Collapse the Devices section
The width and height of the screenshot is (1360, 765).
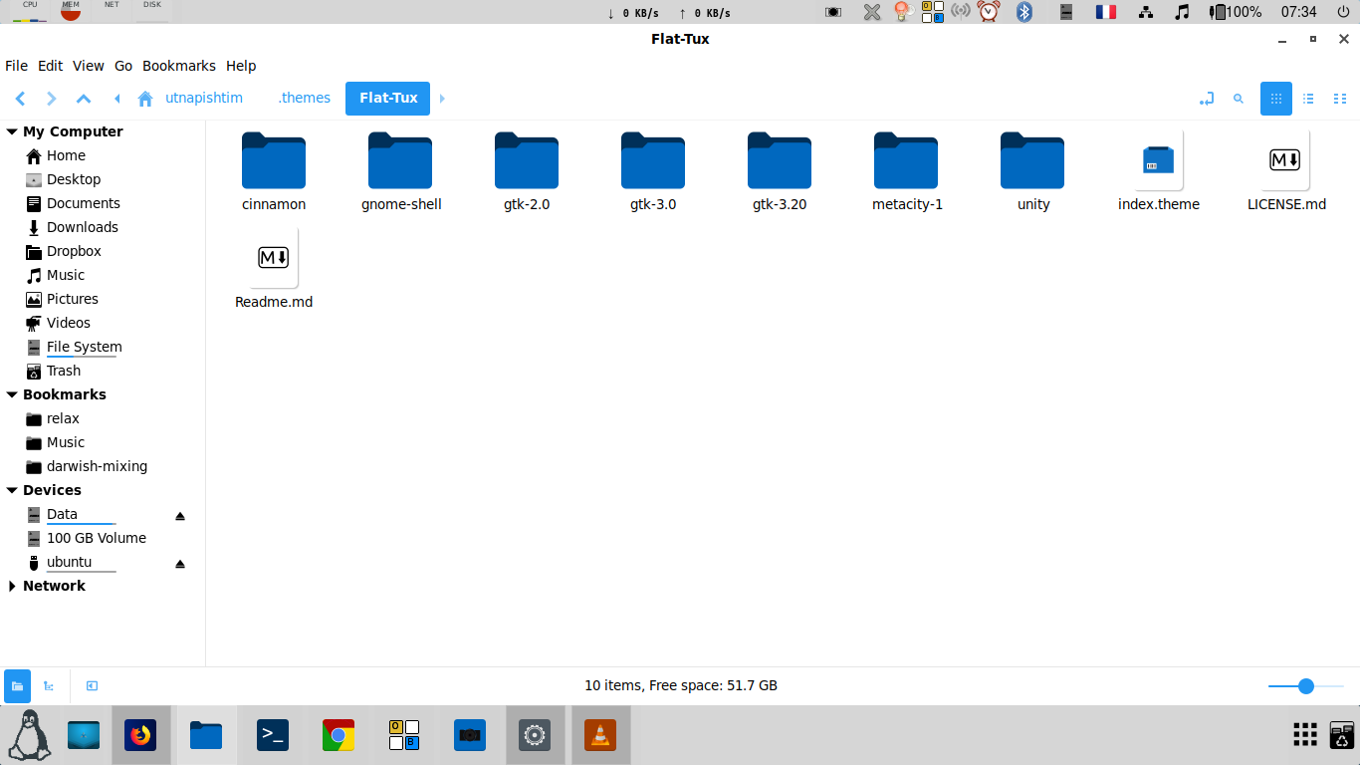coord(12,490)
